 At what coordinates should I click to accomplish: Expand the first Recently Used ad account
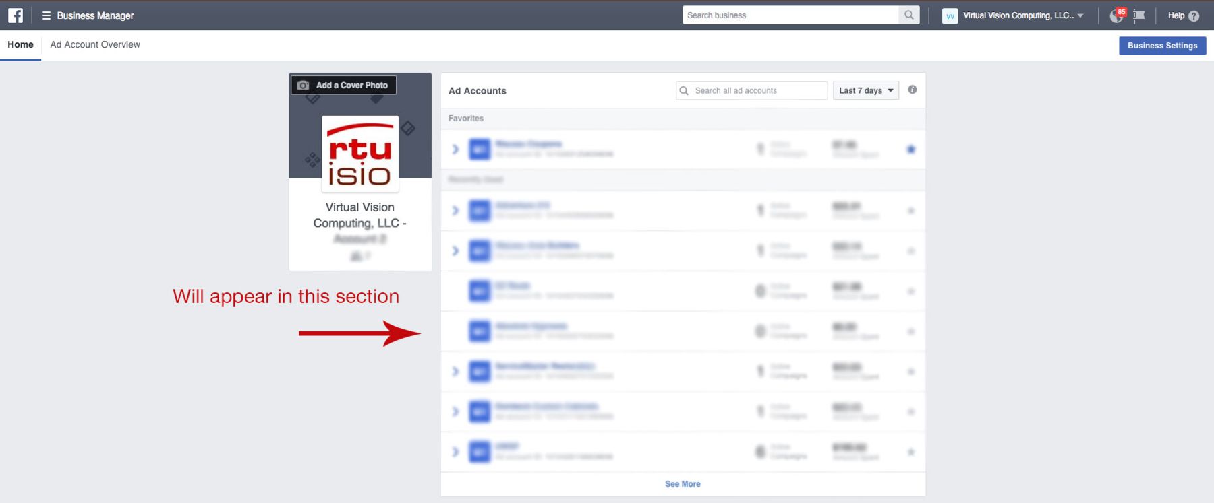click(x=455, y=210)
